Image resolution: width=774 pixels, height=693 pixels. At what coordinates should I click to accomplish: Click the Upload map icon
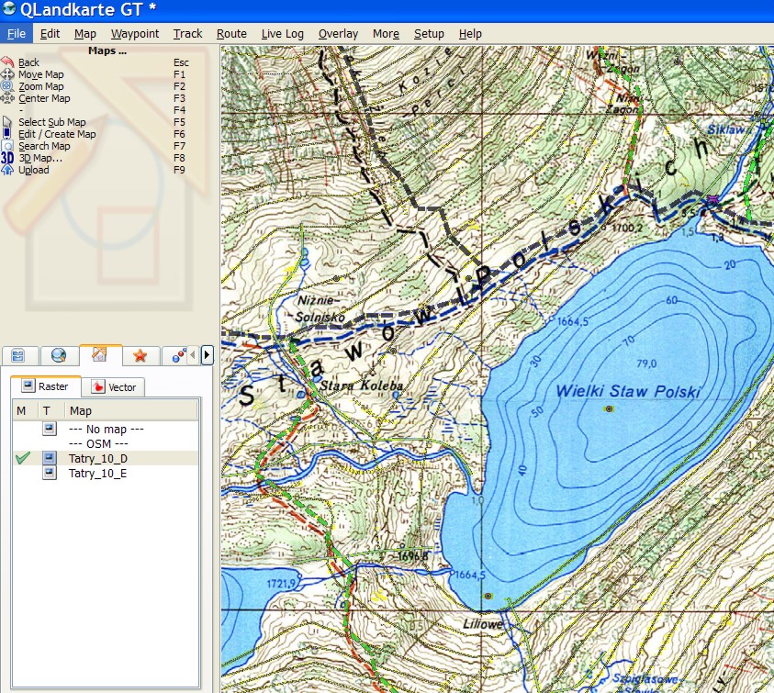[8, 170]
